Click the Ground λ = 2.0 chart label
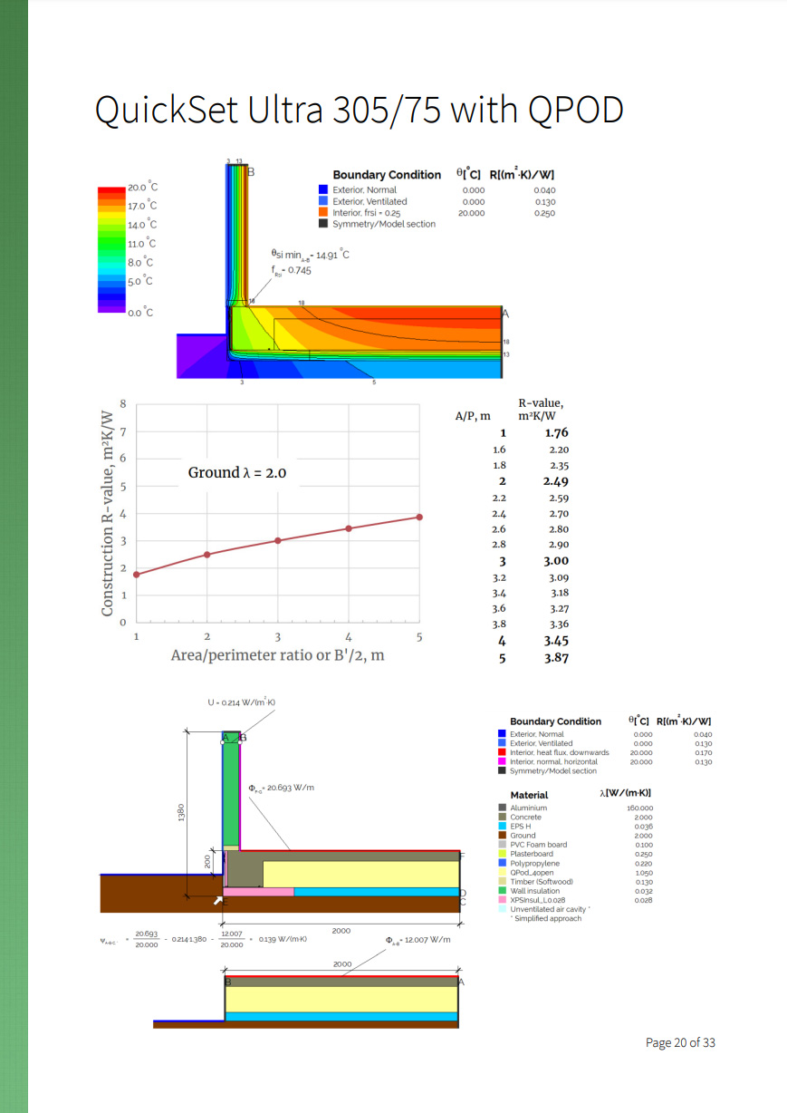Image resolution: width=787 pixels, height=1113 pixels. click(236, 473)
